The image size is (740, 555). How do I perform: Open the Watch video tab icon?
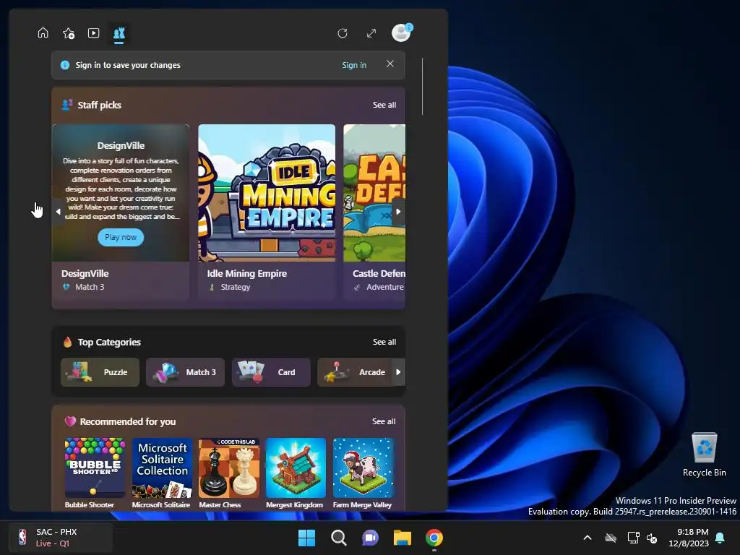coord(93,33)
